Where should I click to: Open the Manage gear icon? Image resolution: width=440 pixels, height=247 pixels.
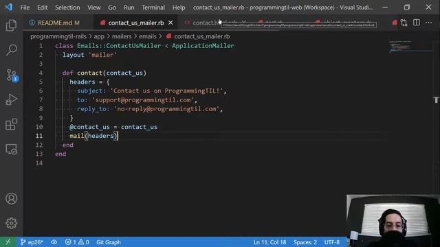tap(11, 223)
